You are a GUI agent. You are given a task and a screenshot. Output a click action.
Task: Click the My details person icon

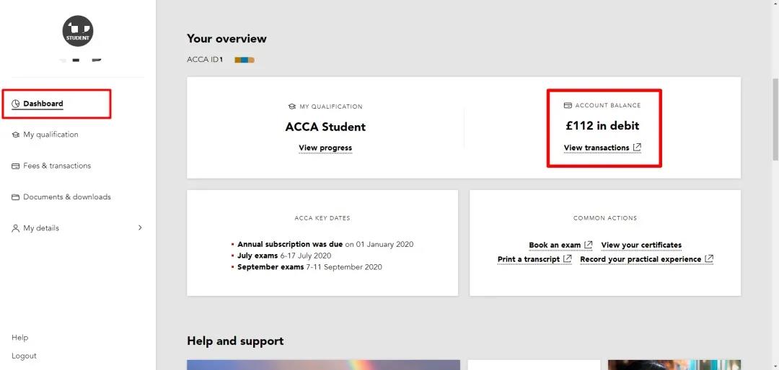click(16, 228)
